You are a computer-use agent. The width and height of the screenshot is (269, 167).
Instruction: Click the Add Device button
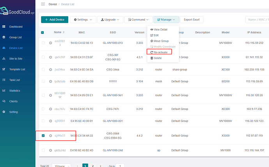(x=54, y=19)
